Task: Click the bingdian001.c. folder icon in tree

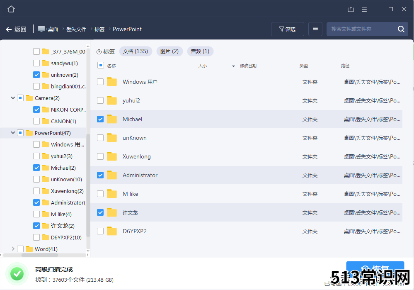Action: pos(46,86)
